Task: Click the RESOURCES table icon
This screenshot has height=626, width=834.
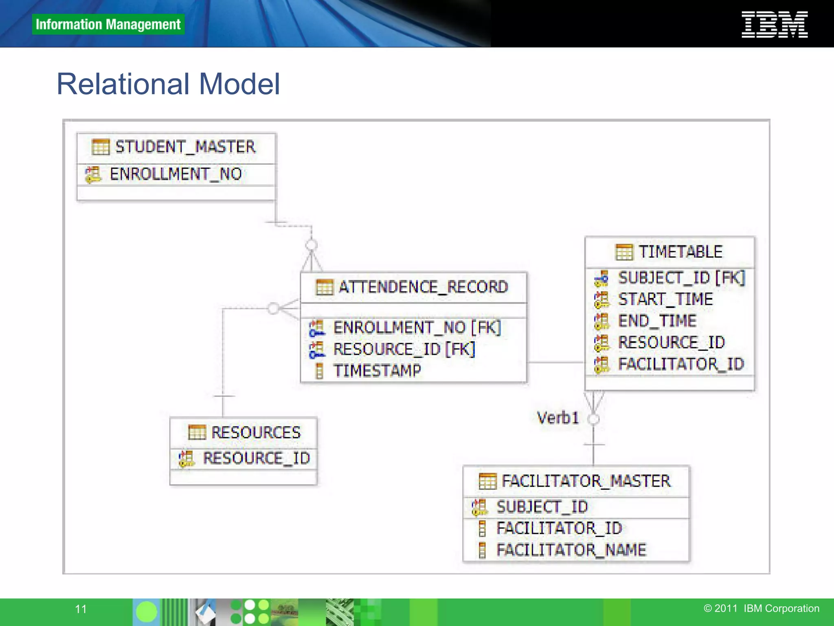Action: coord(197,432)
